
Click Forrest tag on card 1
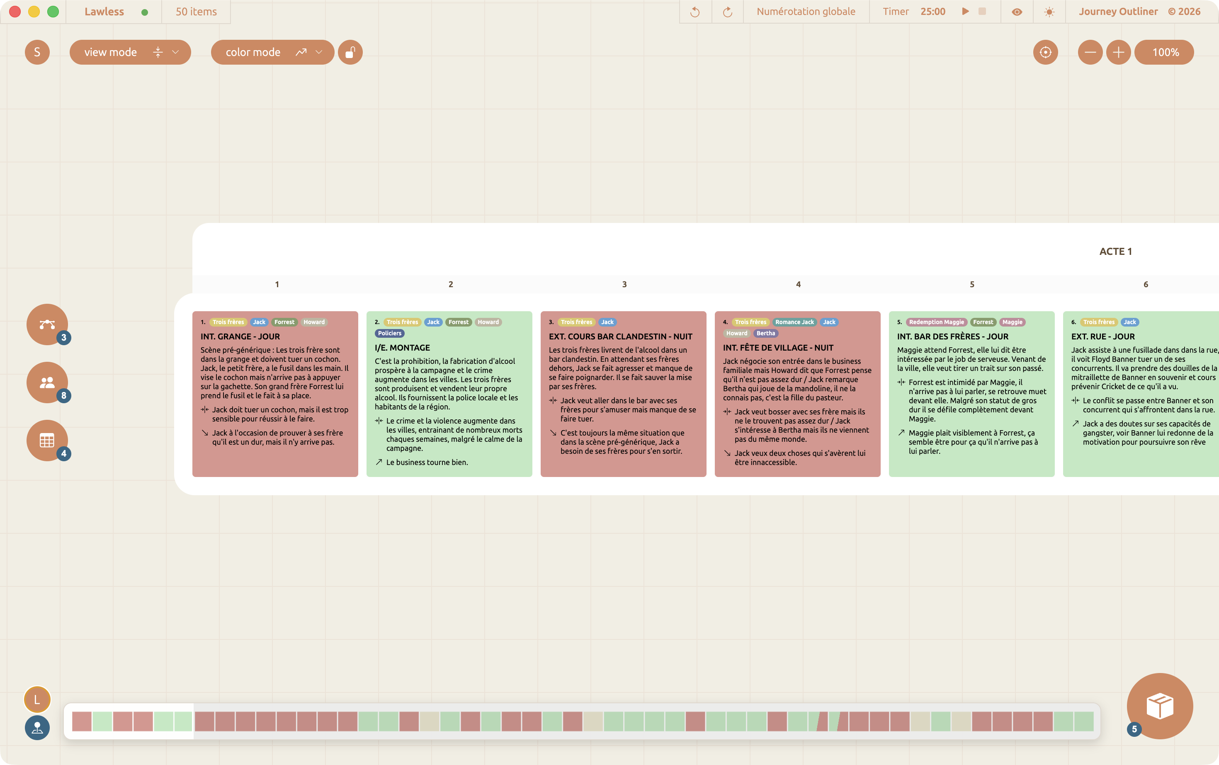tap(284, 322)
